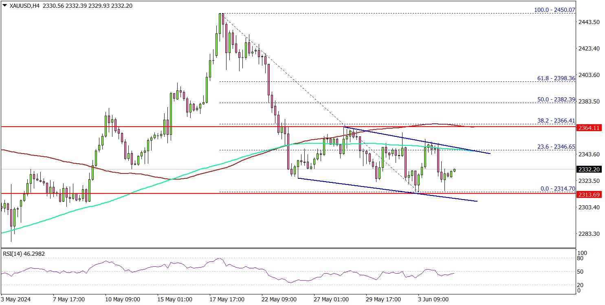
Task: Click the red 2313.69 support price tag
Action: (x=590, y=195)
